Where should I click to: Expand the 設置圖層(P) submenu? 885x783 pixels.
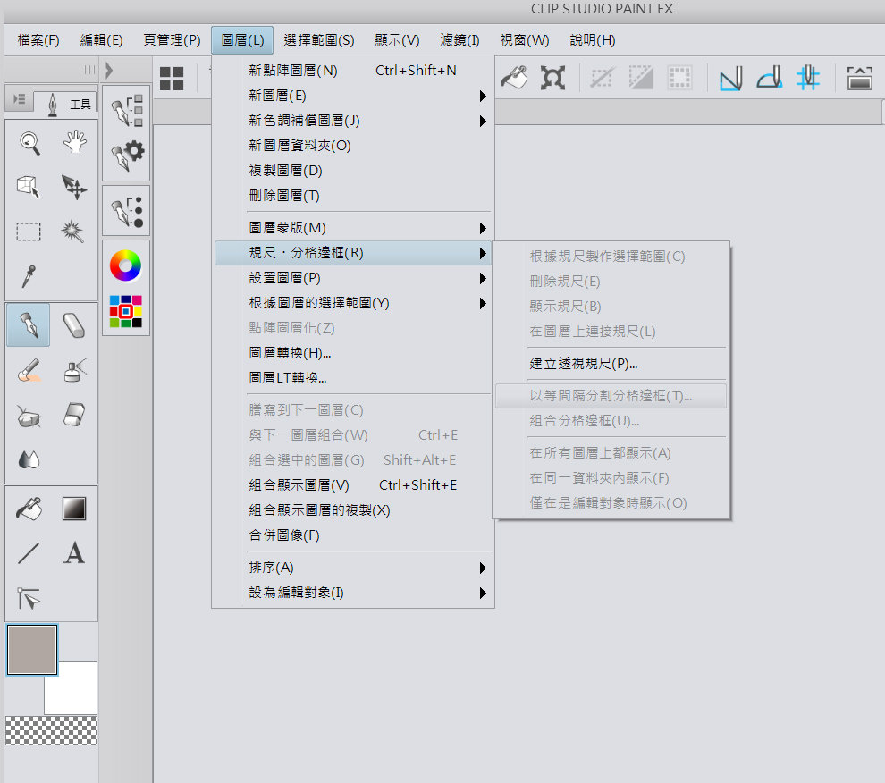click(x=355, y=278)
